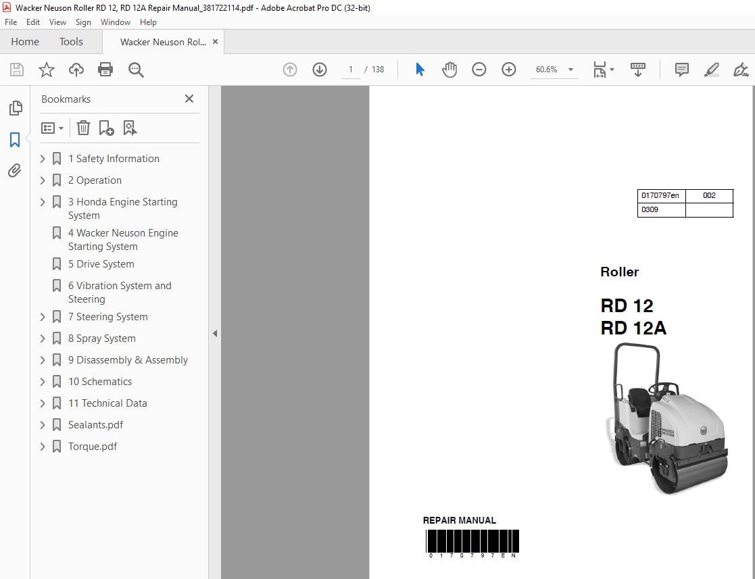
Task: Add a new bookmark icon
Action: 106,128
